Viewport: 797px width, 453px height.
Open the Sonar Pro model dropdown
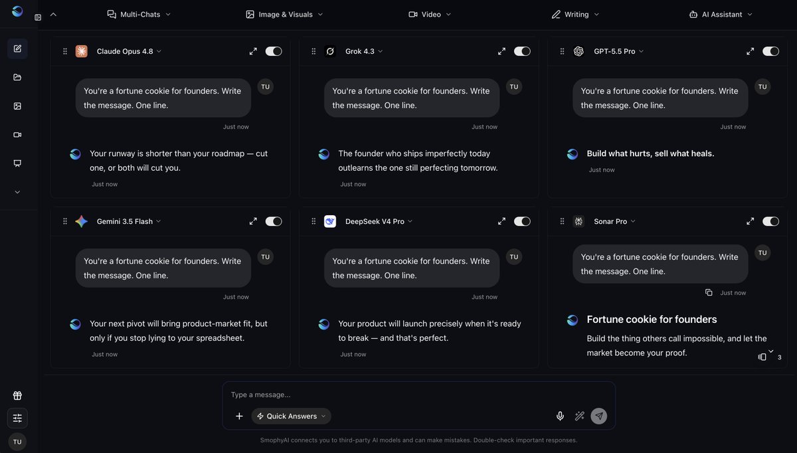pos(614,221)
